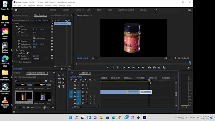Screen dimensions: 215x121
Task: Toggle Linked Selection in timeline
Action: pyautogui.click(x=81, y=80)
